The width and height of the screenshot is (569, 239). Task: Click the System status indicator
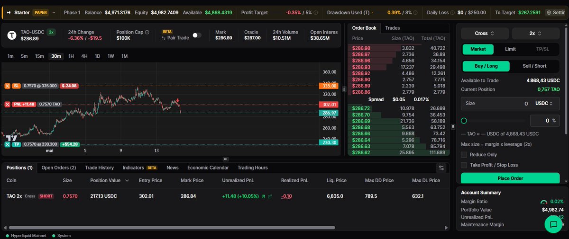pos(62,235)
